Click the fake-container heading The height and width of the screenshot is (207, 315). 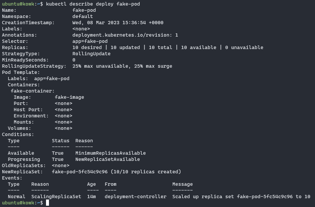click(33, 91)
